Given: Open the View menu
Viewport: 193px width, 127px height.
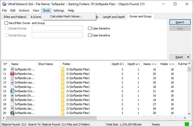Looking at the screenshot, I should [x=36, y=10].
